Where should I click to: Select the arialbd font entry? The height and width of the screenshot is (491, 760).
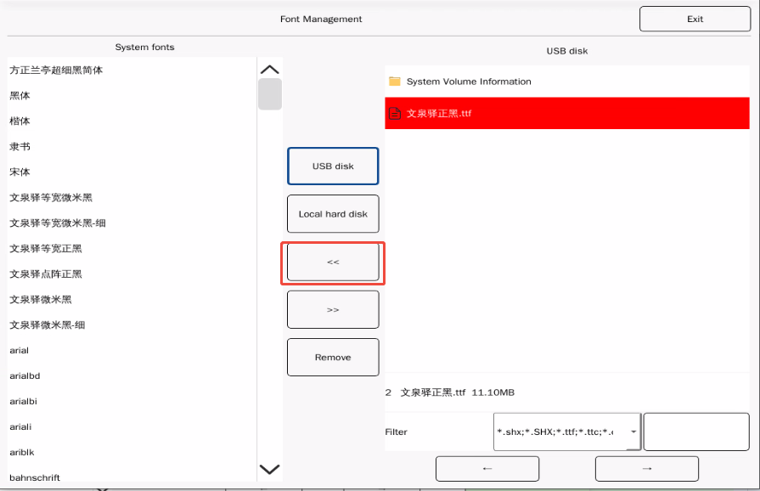[x=24, y=375]
